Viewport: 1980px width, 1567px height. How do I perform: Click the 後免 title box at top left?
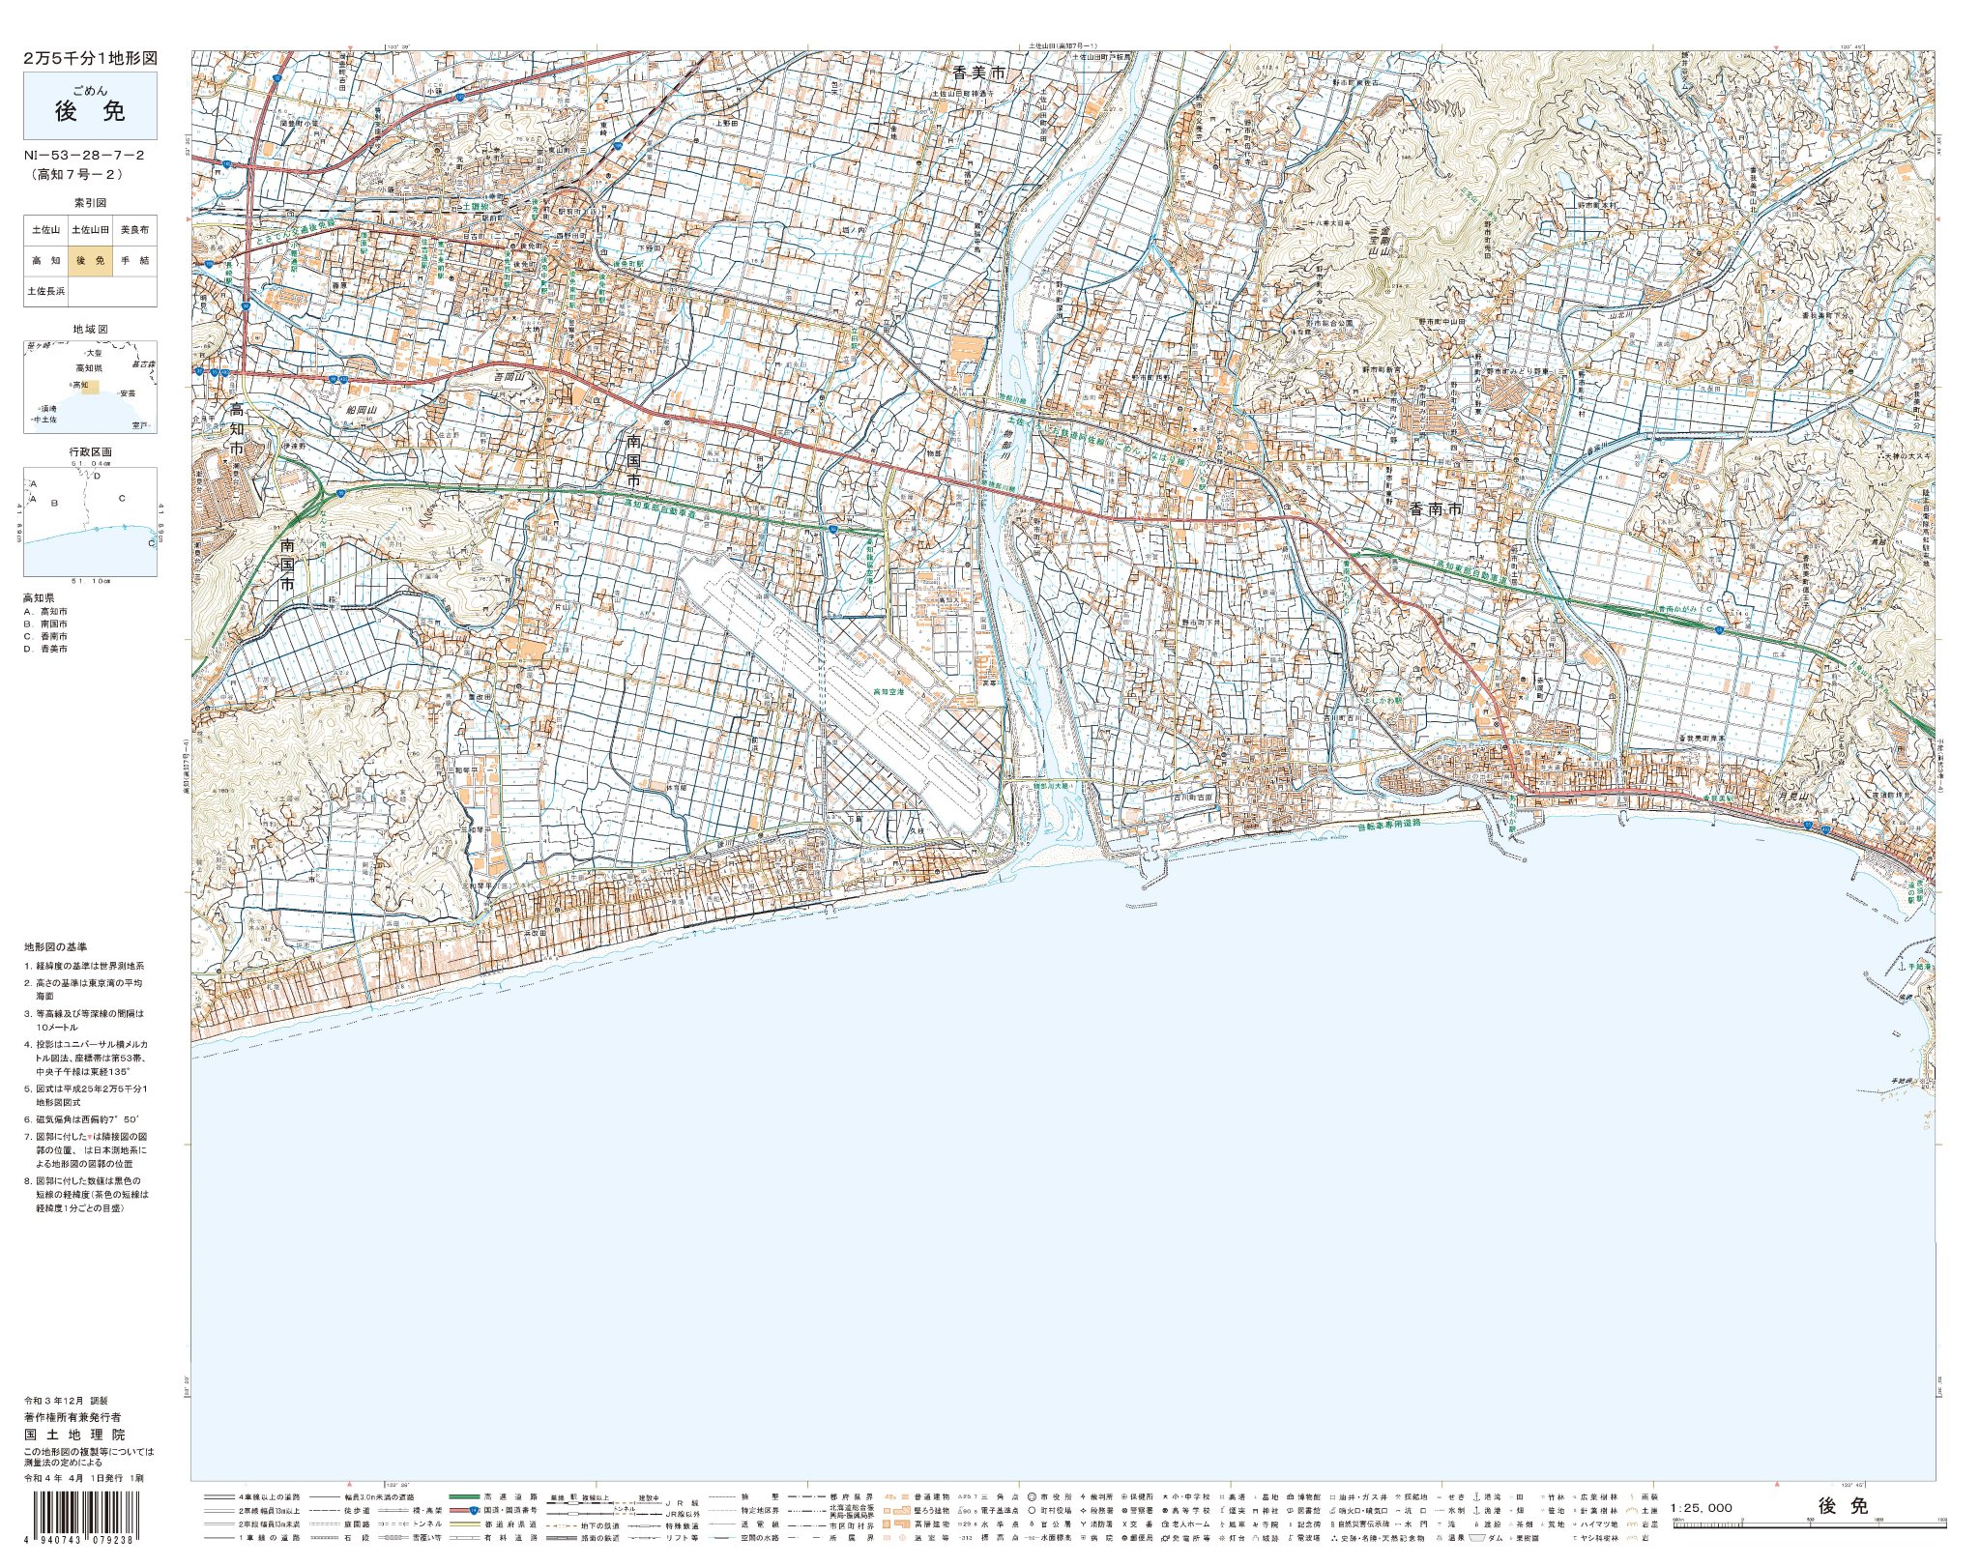(90, 106)
